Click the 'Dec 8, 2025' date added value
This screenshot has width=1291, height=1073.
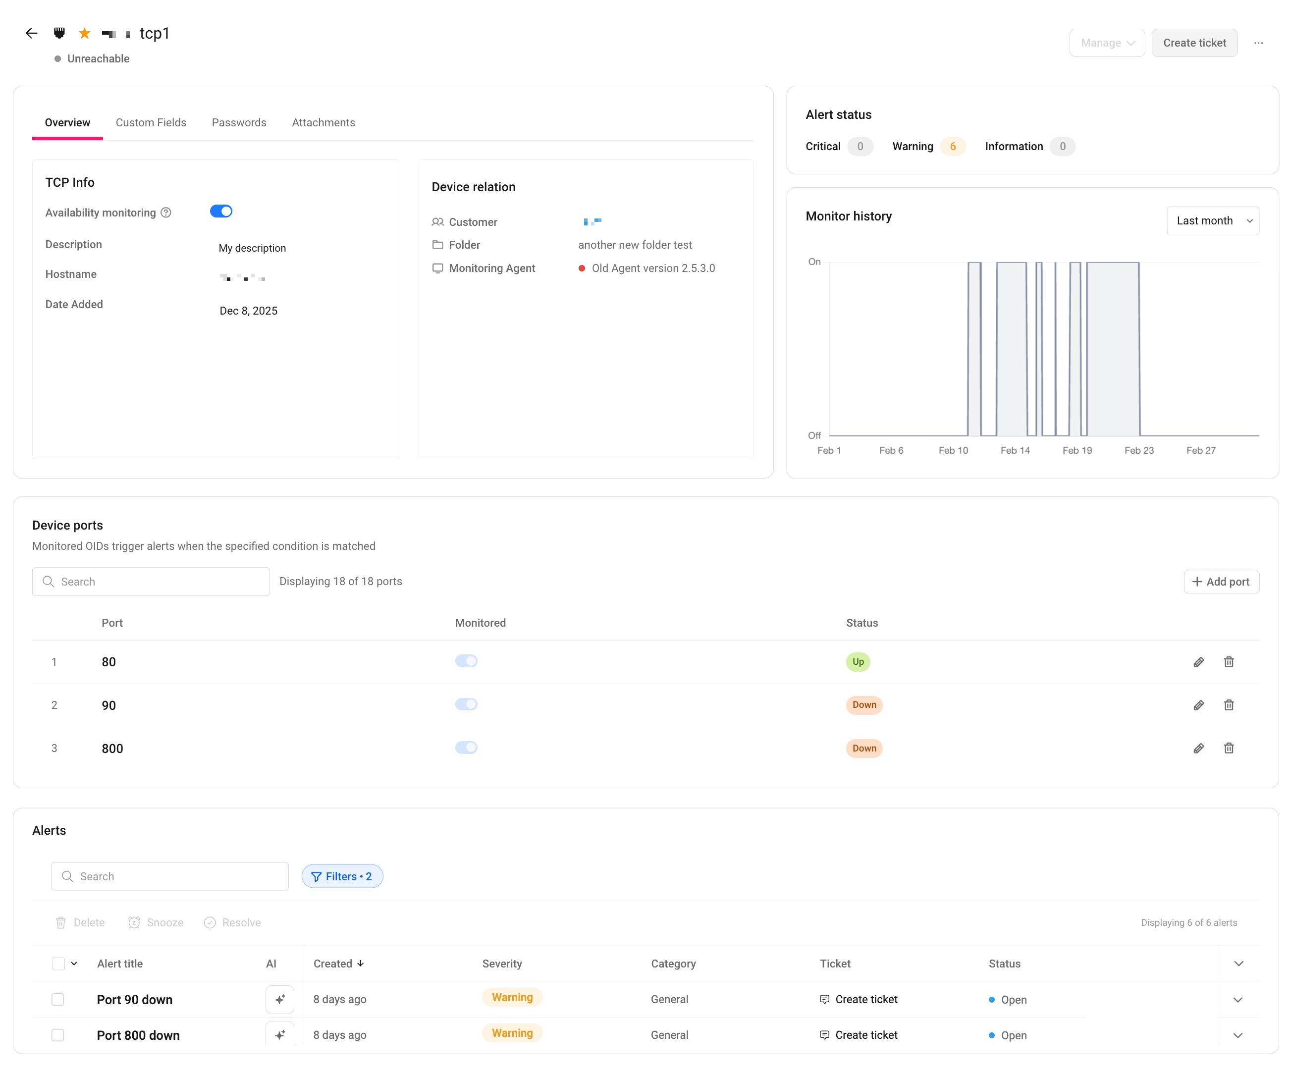(x=248, y=311)
